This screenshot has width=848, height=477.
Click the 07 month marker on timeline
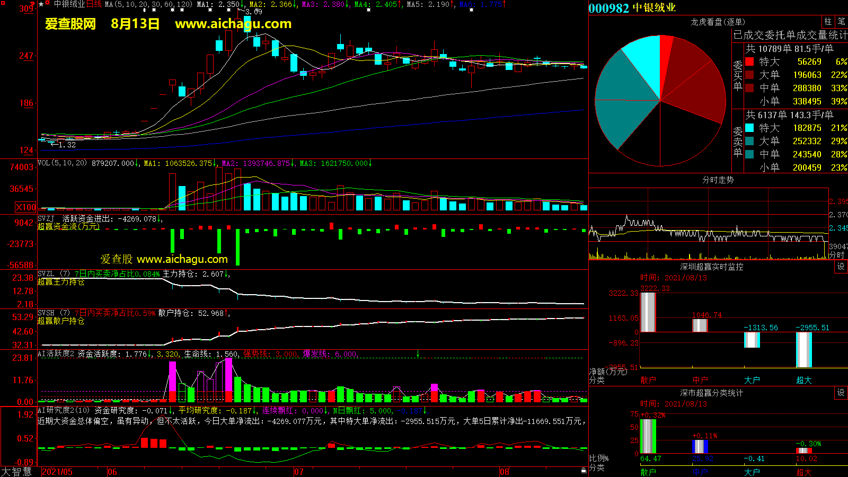(299, 472)
